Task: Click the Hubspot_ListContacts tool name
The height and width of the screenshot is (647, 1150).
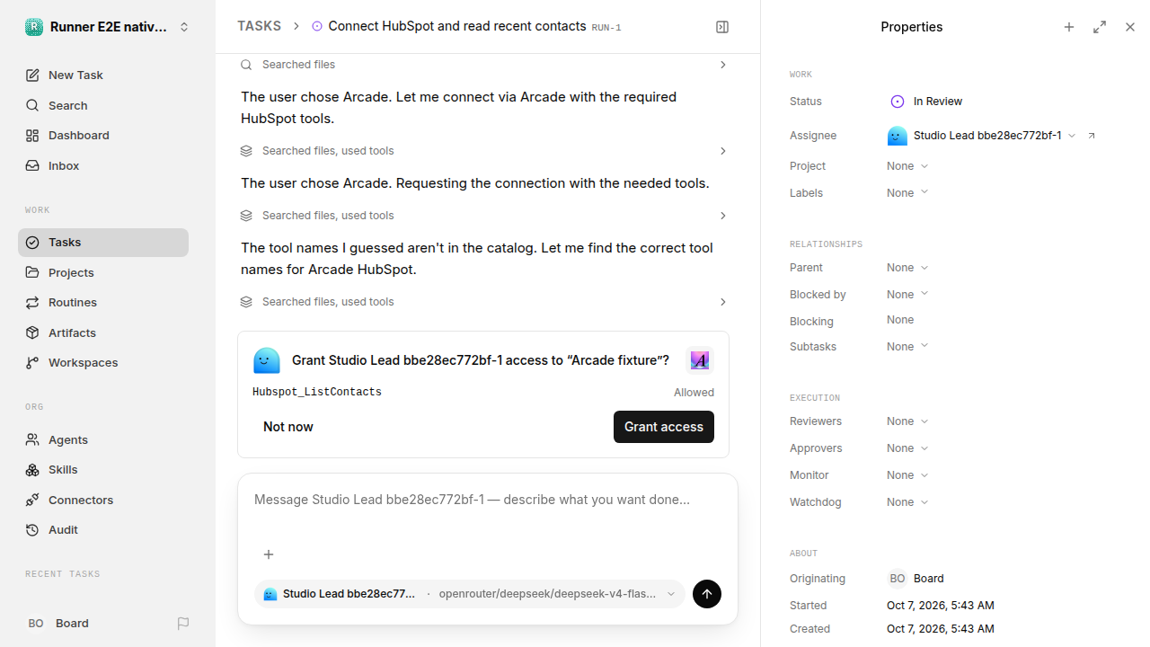Action: 317,392
